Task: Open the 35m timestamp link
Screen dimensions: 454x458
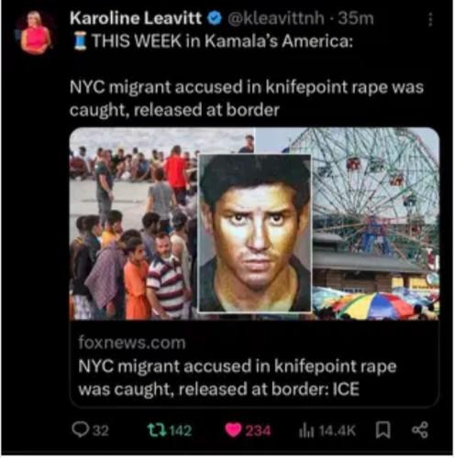Action: click(356, 18)
